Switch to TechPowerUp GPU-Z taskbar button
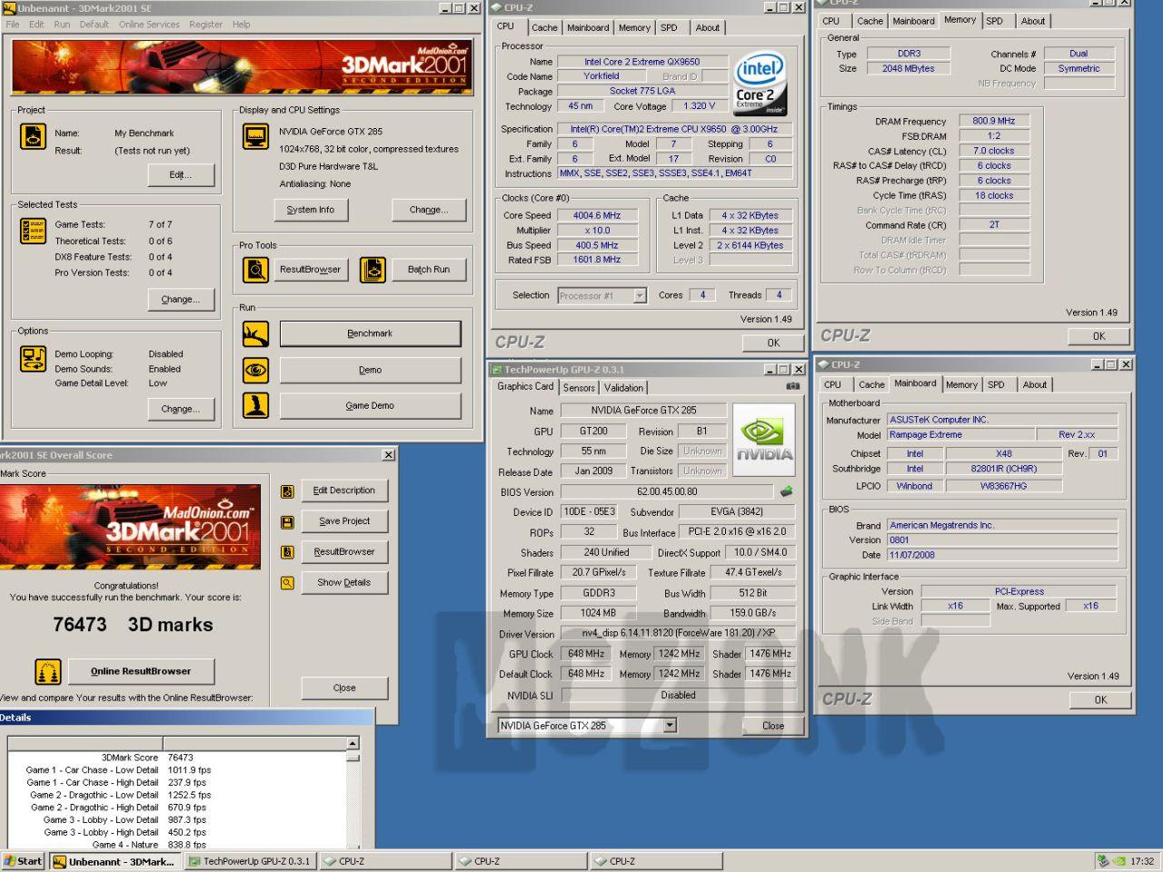 pos(250,861)
